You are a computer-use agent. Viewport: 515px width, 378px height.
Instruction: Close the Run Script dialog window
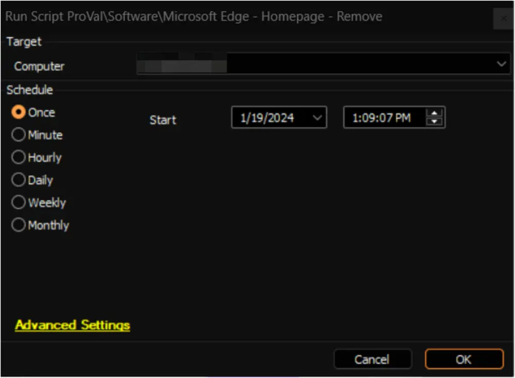click(503, 19)
